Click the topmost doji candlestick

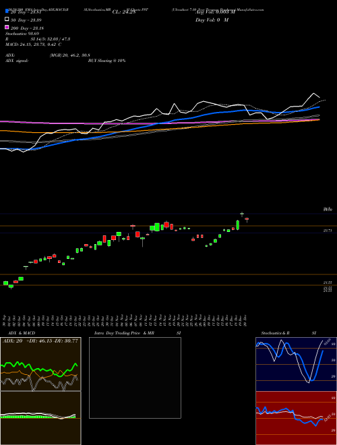tap(242, 214)
